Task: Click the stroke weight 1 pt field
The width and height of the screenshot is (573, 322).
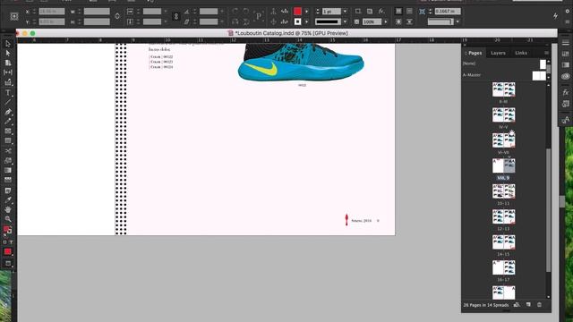Action: (331, 12)
